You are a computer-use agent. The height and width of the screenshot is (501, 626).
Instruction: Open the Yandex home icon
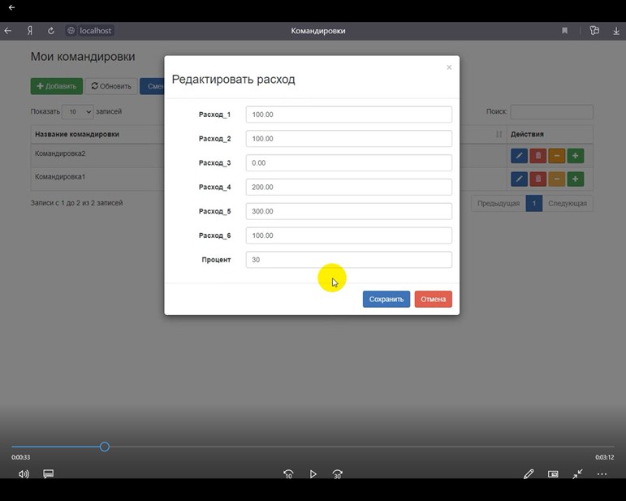[30, 31]
